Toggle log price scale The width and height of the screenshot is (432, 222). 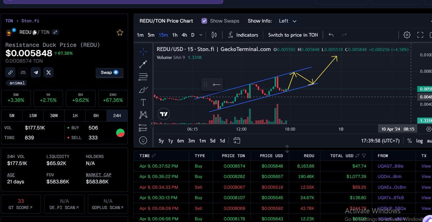(x=419, y=141)
